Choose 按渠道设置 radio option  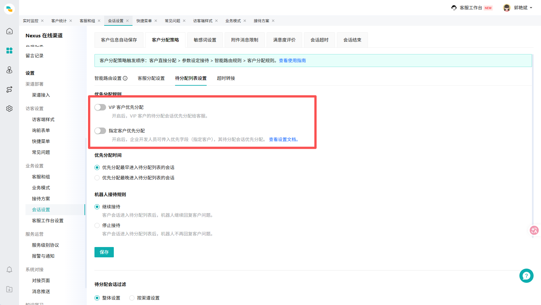point(132,298)
